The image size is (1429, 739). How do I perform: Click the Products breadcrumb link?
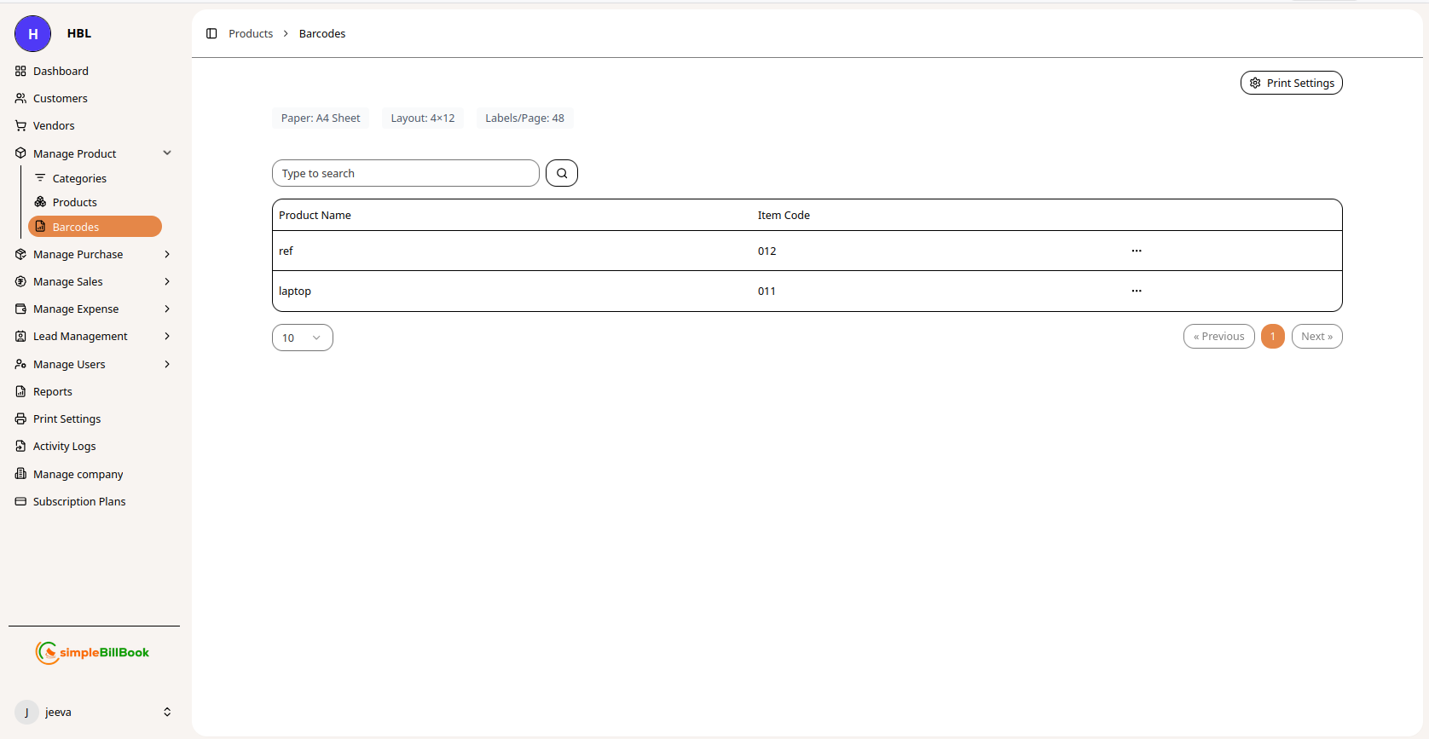point(251,33)
